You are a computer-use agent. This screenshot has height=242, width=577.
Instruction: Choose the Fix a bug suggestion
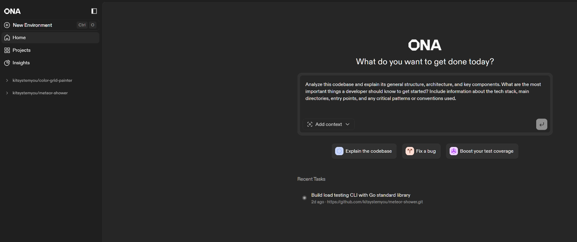tap(421, 151)
